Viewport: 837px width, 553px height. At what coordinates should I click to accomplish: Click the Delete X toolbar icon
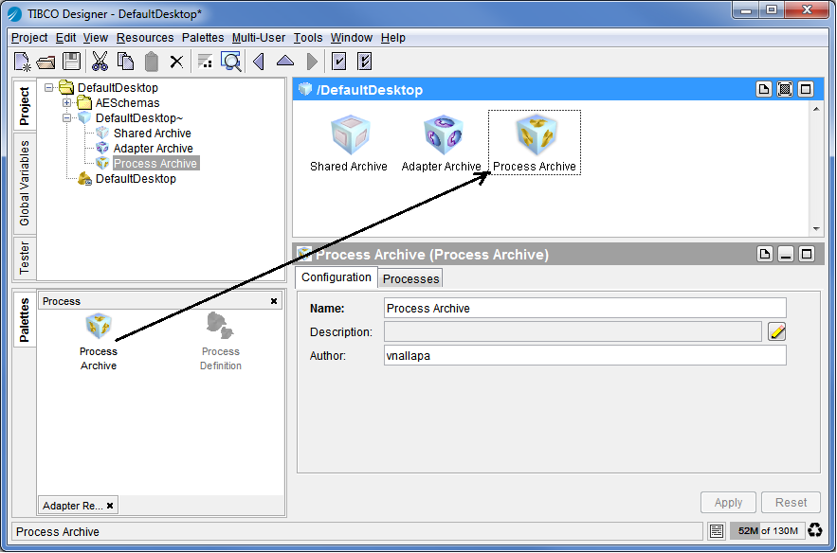176,62
